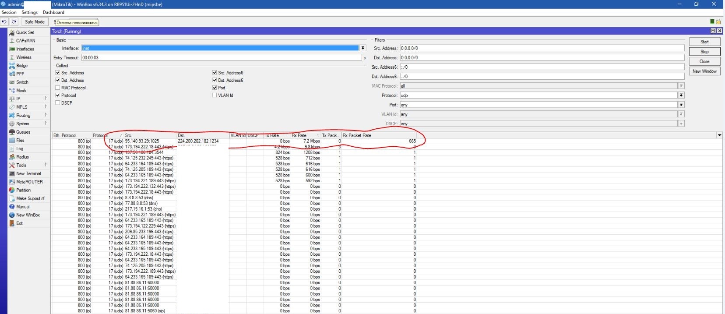Click the undo arrow toolbar icon
725x314 pixels.
click(x=4, y=22)
